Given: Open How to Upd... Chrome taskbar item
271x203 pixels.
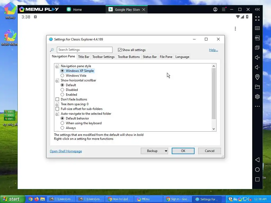Looking at the screenshot, I should (x=119, y=199).
